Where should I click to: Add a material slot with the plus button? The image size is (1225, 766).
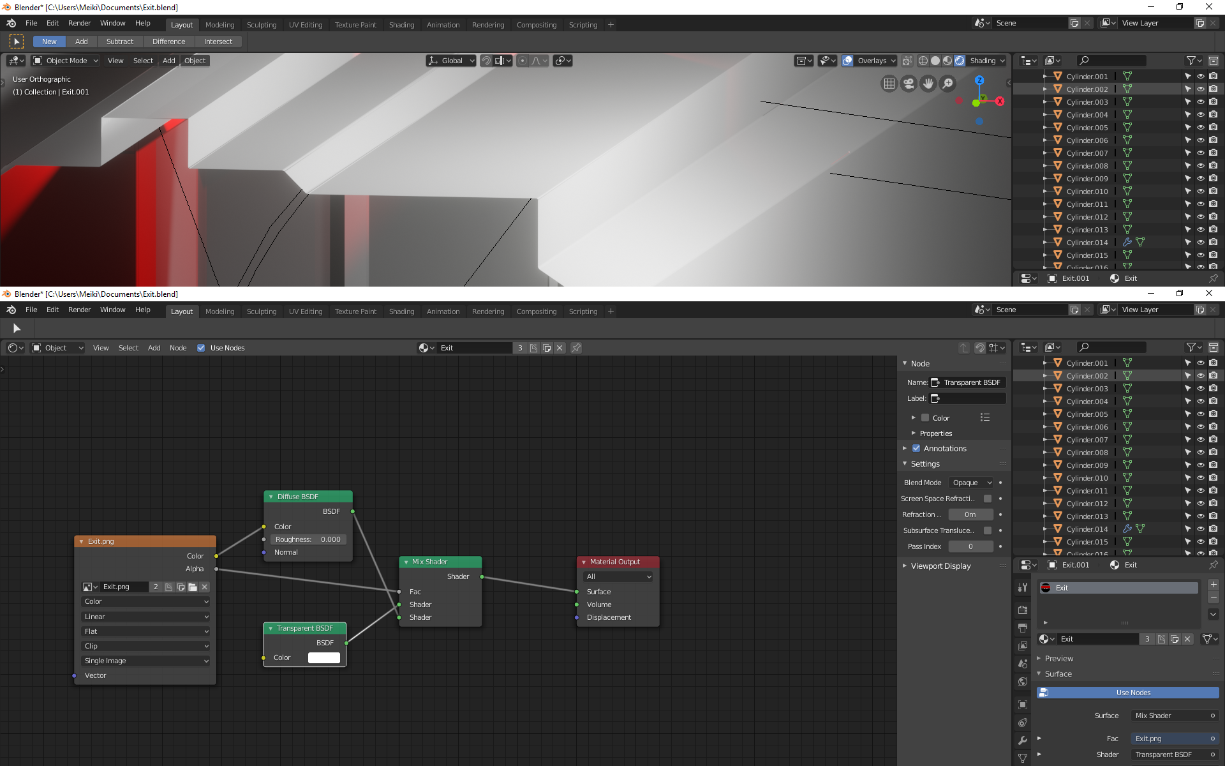1214,585
